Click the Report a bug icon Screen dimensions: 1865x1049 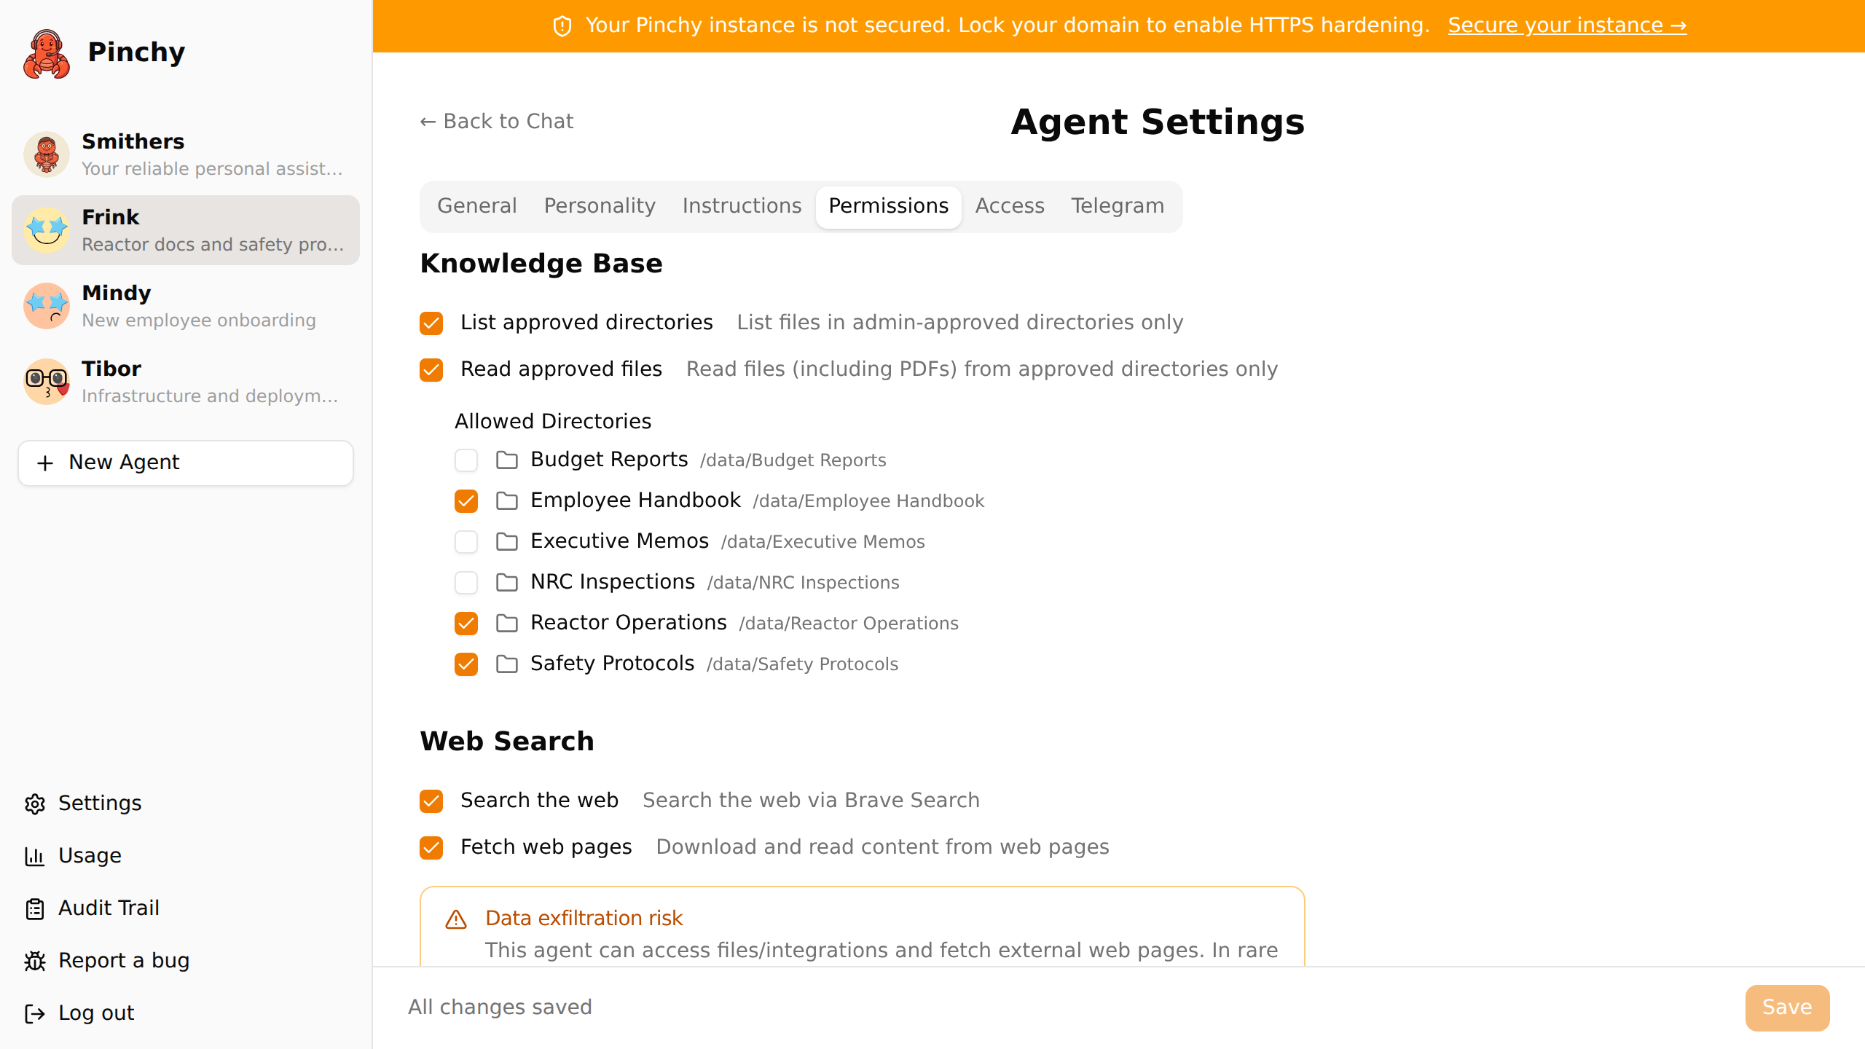(x=35, y=961)
